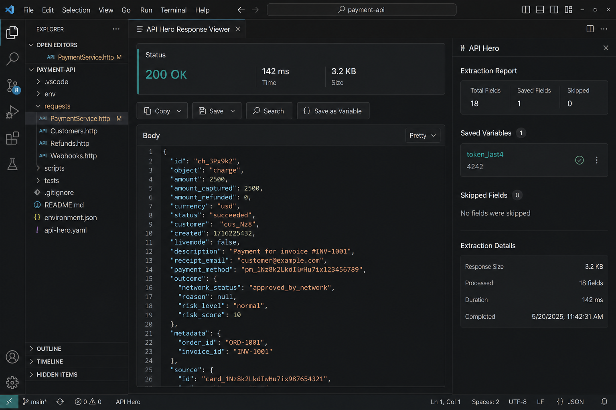Open the Testing flask view

12,164
